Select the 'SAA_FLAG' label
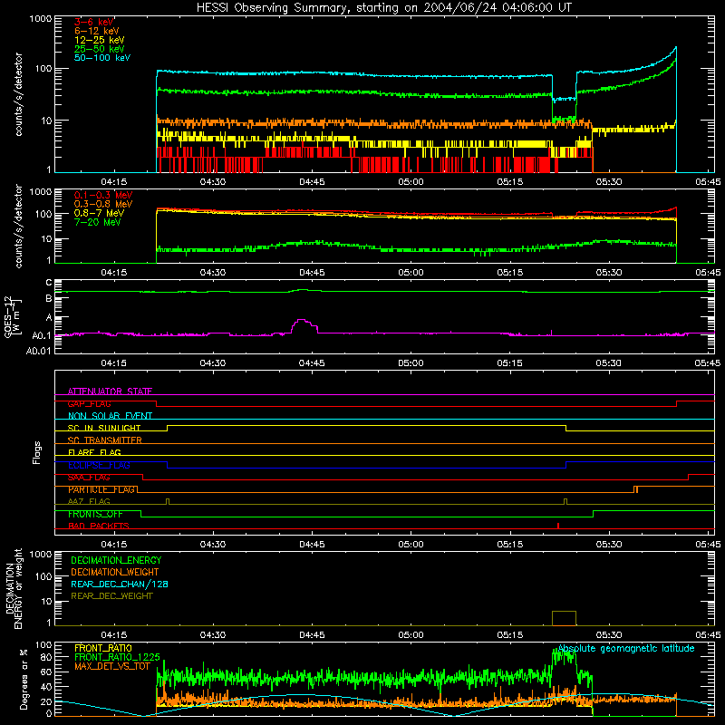The width and height of the screenshot is (725, 725). point(89,478)
